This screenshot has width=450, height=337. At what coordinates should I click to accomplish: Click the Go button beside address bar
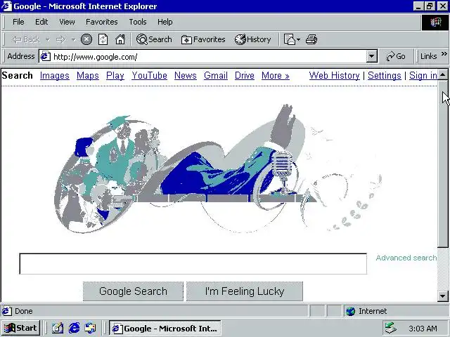(x=396, y=56)
